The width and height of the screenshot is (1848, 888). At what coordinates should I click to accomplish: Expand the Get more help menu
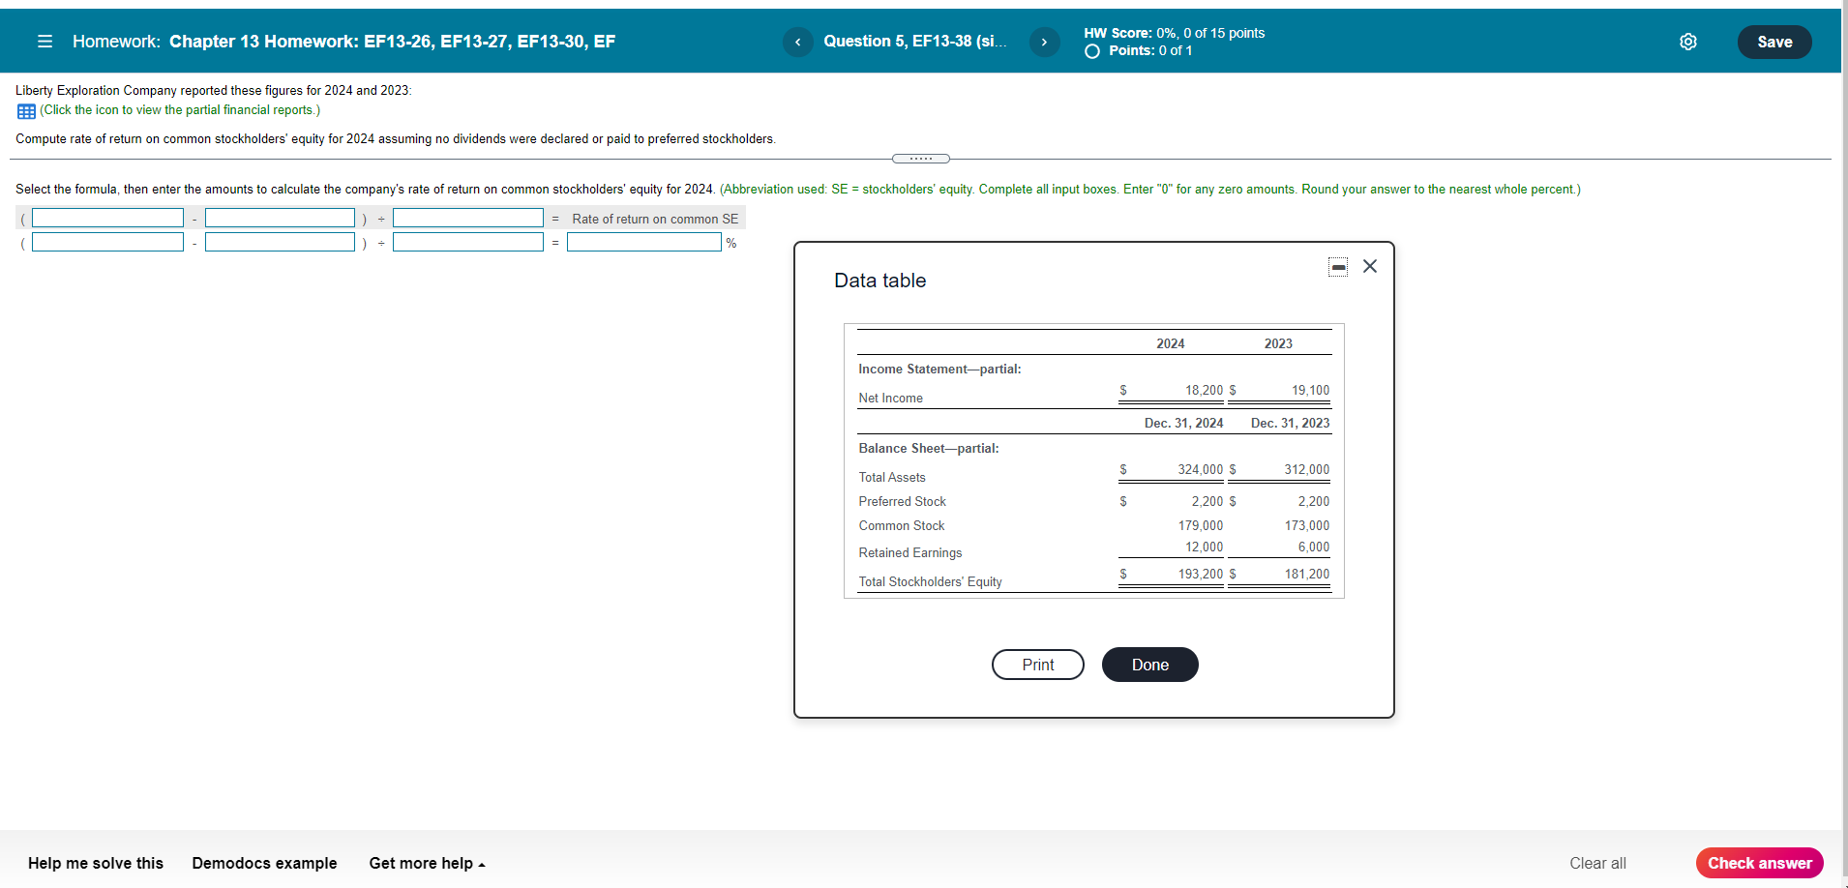pos(427,863)
